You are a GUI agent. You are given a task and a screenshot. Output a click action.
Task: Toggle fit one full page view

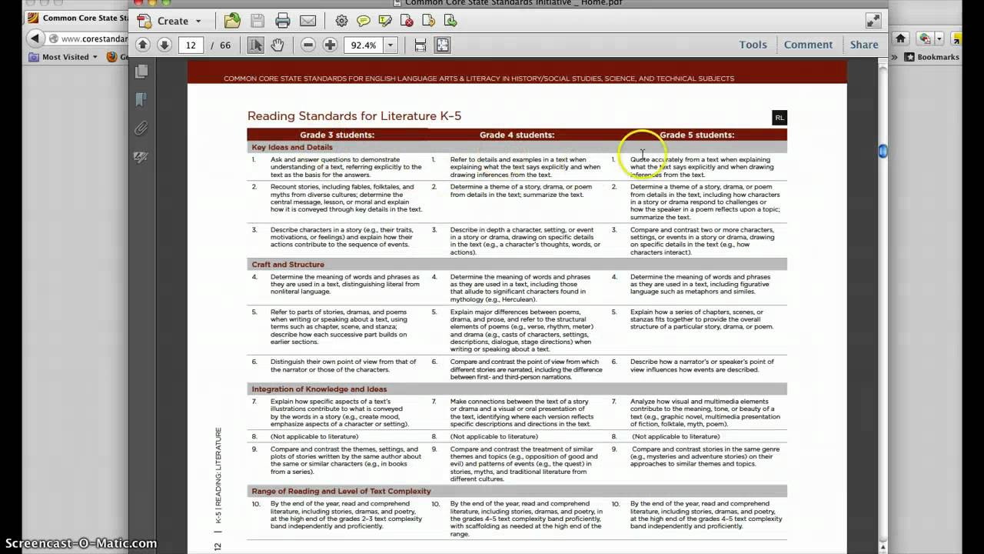click(x=443, y=45)
